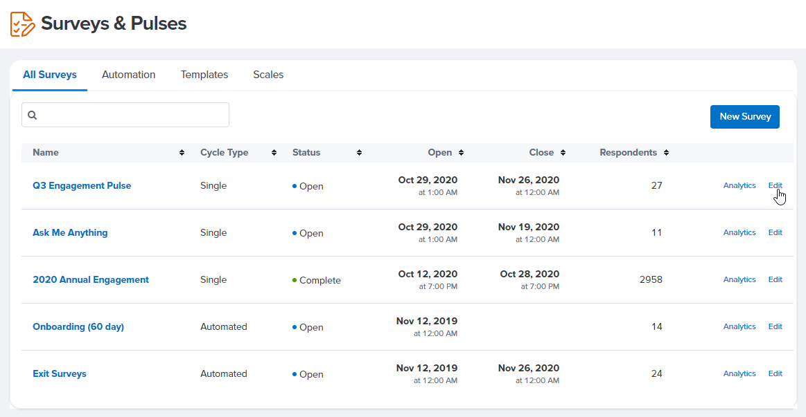Click the Single cycle type for Ask Me Anything
This screenshot has width=806, height=417.
tap(213, 232)
